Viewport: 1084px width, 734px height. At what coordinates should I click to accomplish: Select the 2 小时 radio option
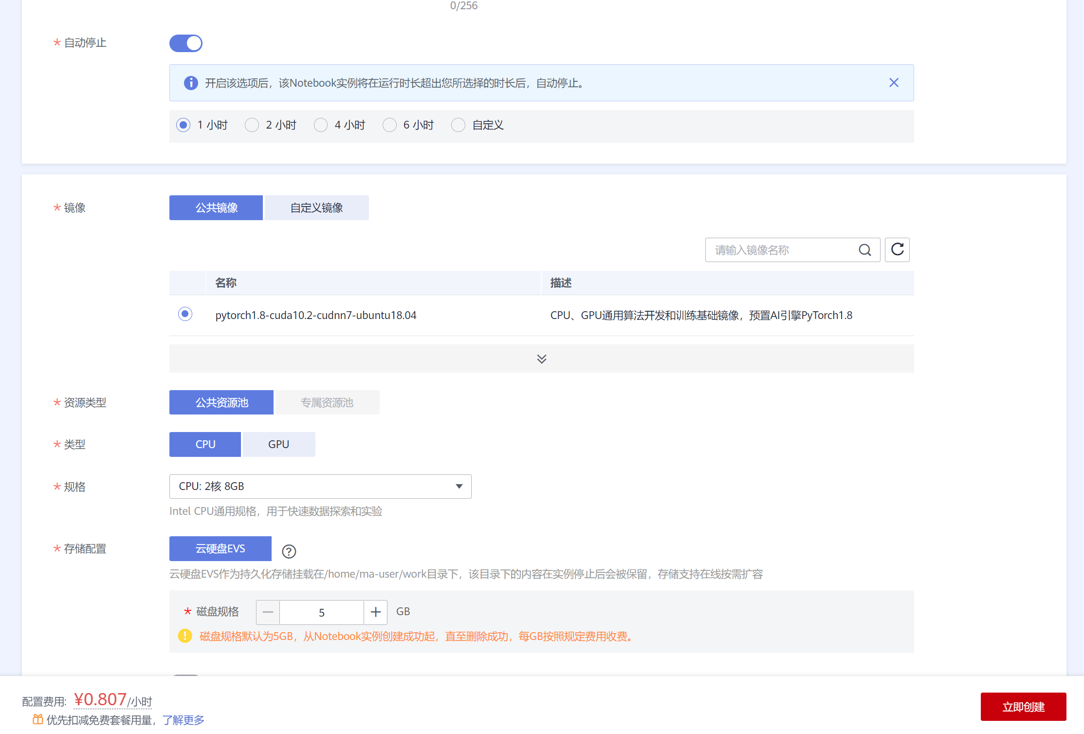click(252, 125)
